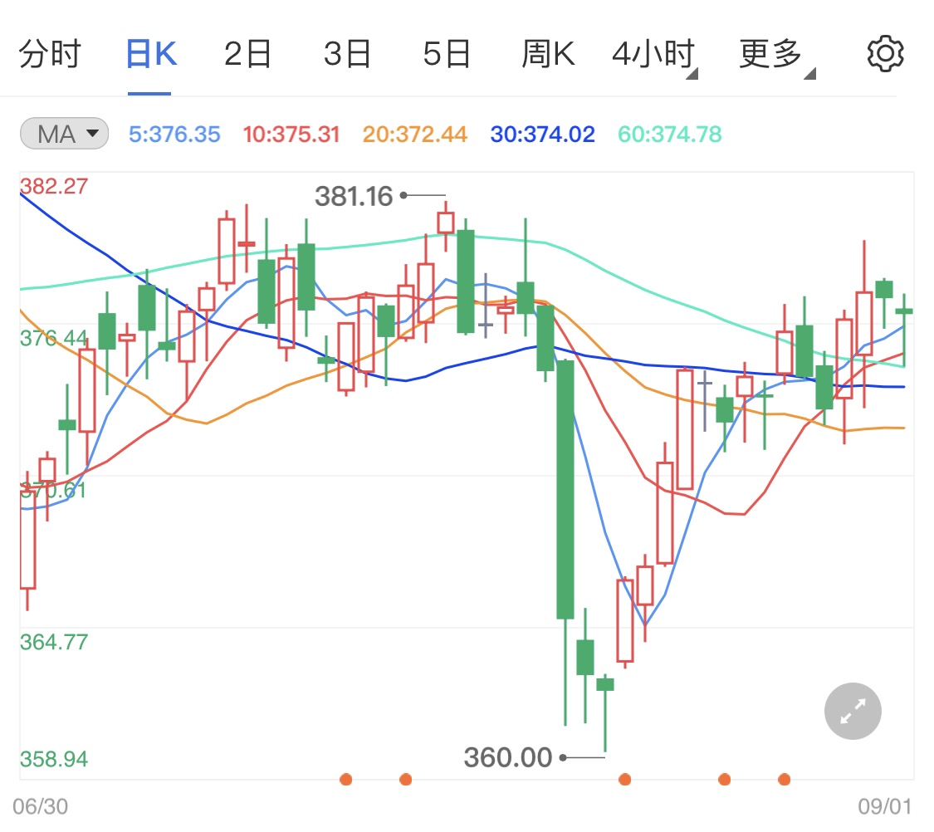Click the orange marker dot near 09/01

(x=784, y=779)
